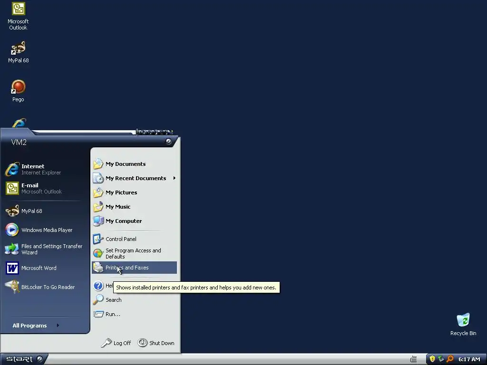Open My Computer
487x365 pixels.
pos(134,221)
